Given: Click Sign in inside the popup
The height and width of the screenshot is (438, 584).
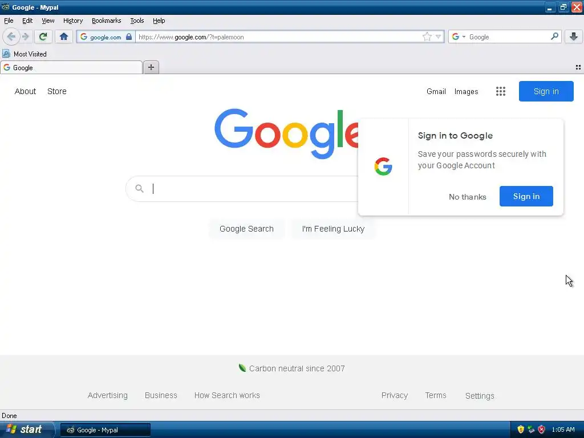Looking at the screenshot, I should [526, 196].
